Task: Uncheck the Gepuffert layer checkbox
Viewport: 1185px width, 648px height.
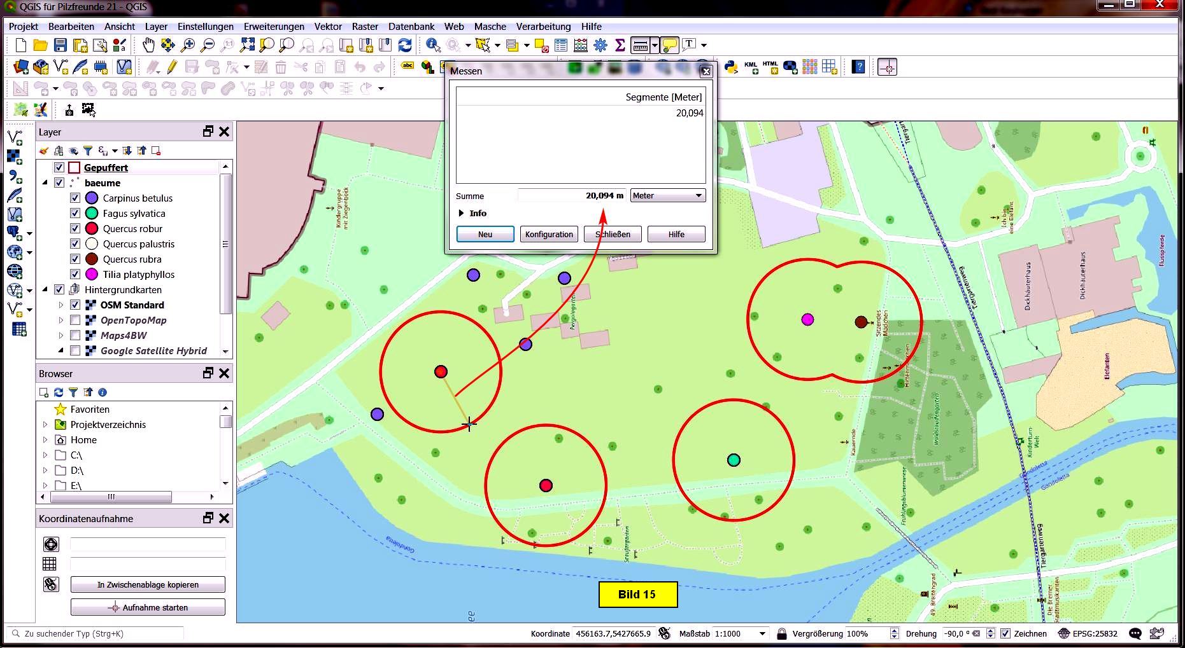Action: (x=59, y=167)
